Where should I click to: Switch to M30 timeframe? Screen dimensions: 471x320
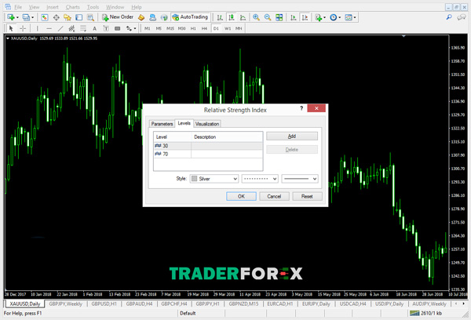(181, 28)
